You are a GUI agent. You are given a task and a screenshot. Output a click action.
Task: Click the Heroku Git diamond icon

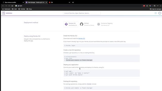tap(66, 24)
